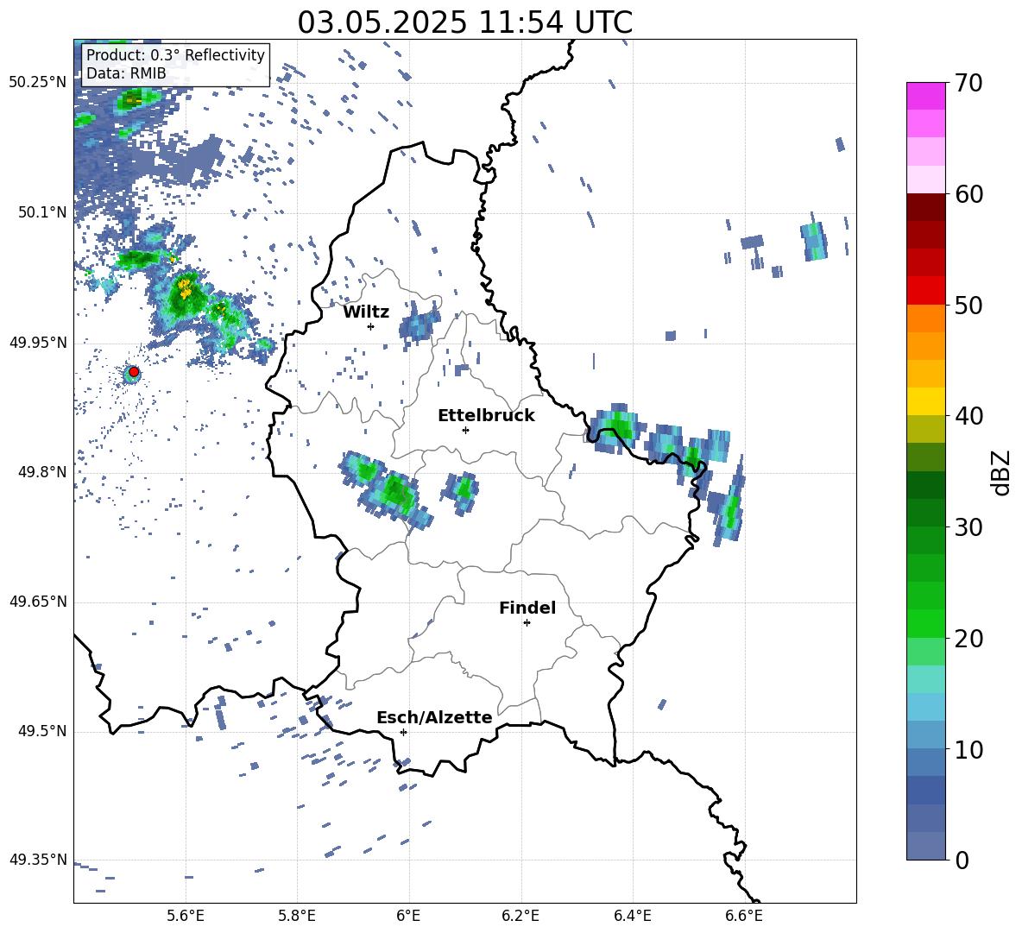Click the 49.35°N latitude label
The image size is (1022, 933).
(38, 860)
